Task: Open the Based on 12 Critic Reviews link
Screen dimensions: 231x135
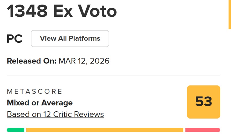Action: 55,114
